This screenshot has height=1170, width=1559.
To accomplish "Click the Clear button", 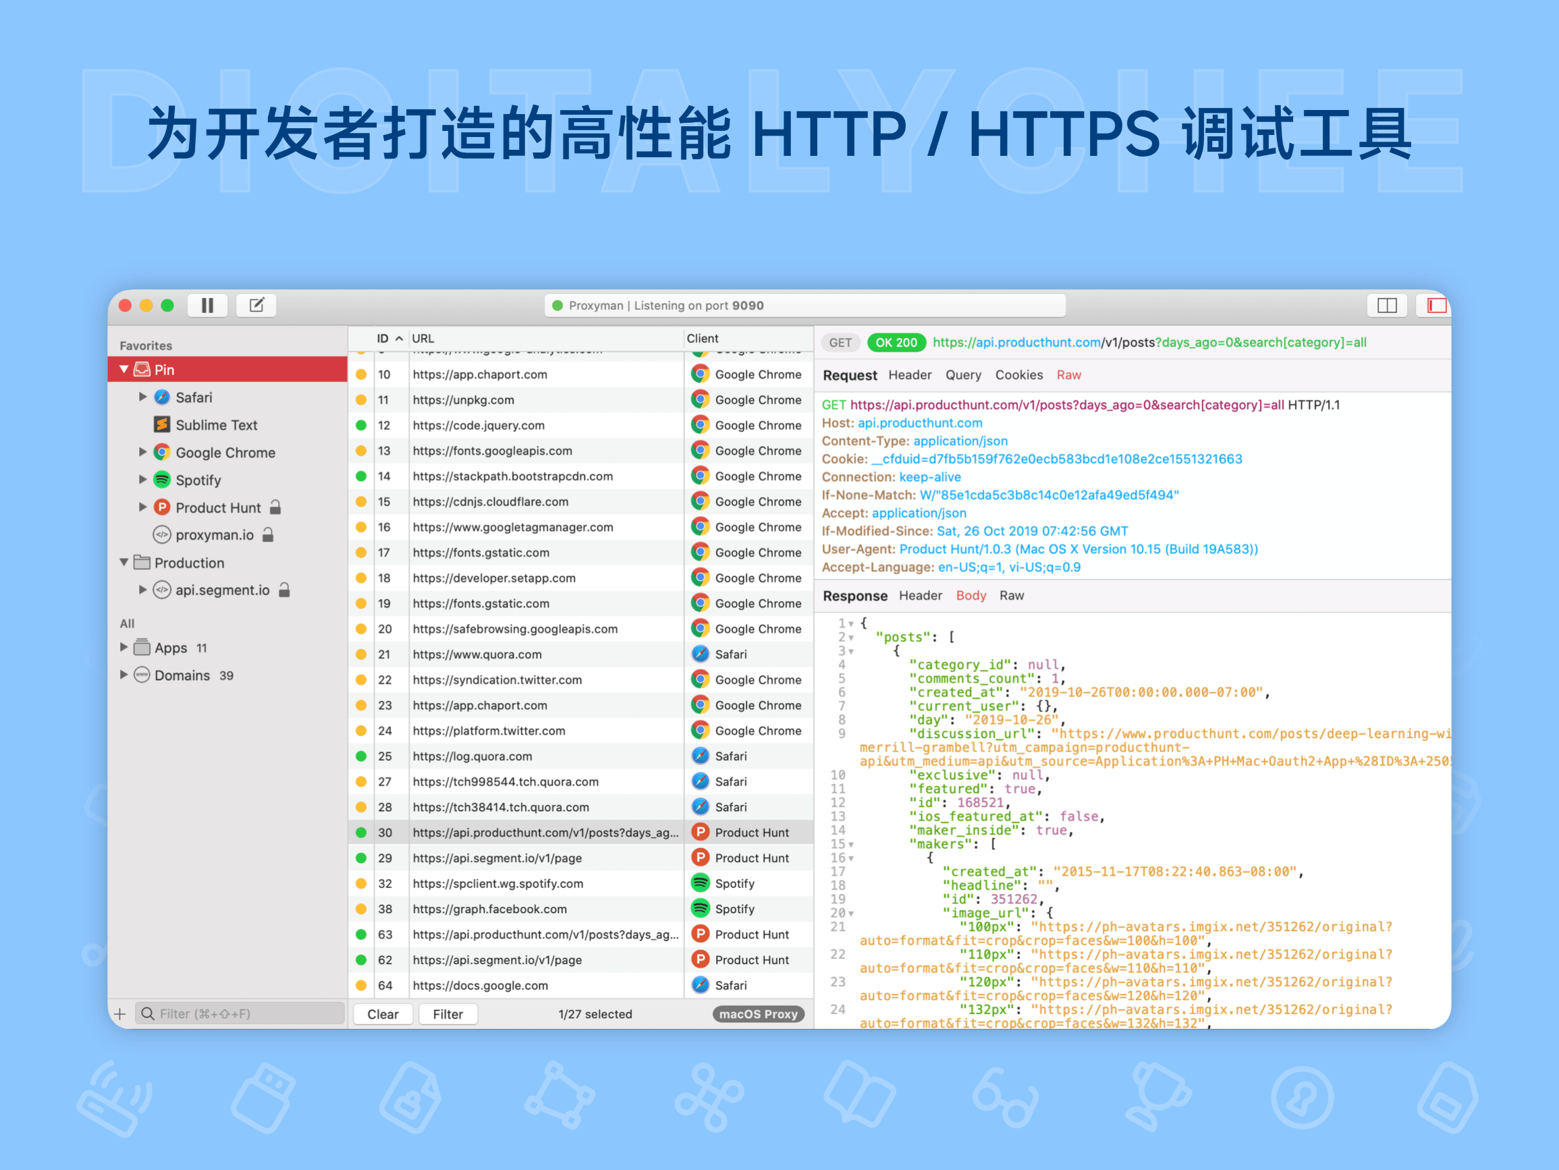I will click(x=383, y=1014).
